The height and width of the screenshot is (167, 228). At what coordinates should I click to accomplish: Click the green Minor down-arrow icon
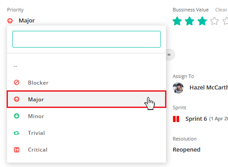tap(17, 116)
